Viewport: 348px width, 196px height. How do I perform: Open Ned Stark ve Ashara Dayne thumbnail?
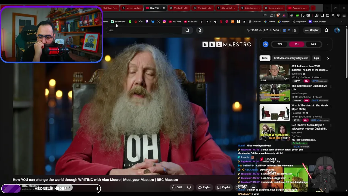tap(275, 132)
